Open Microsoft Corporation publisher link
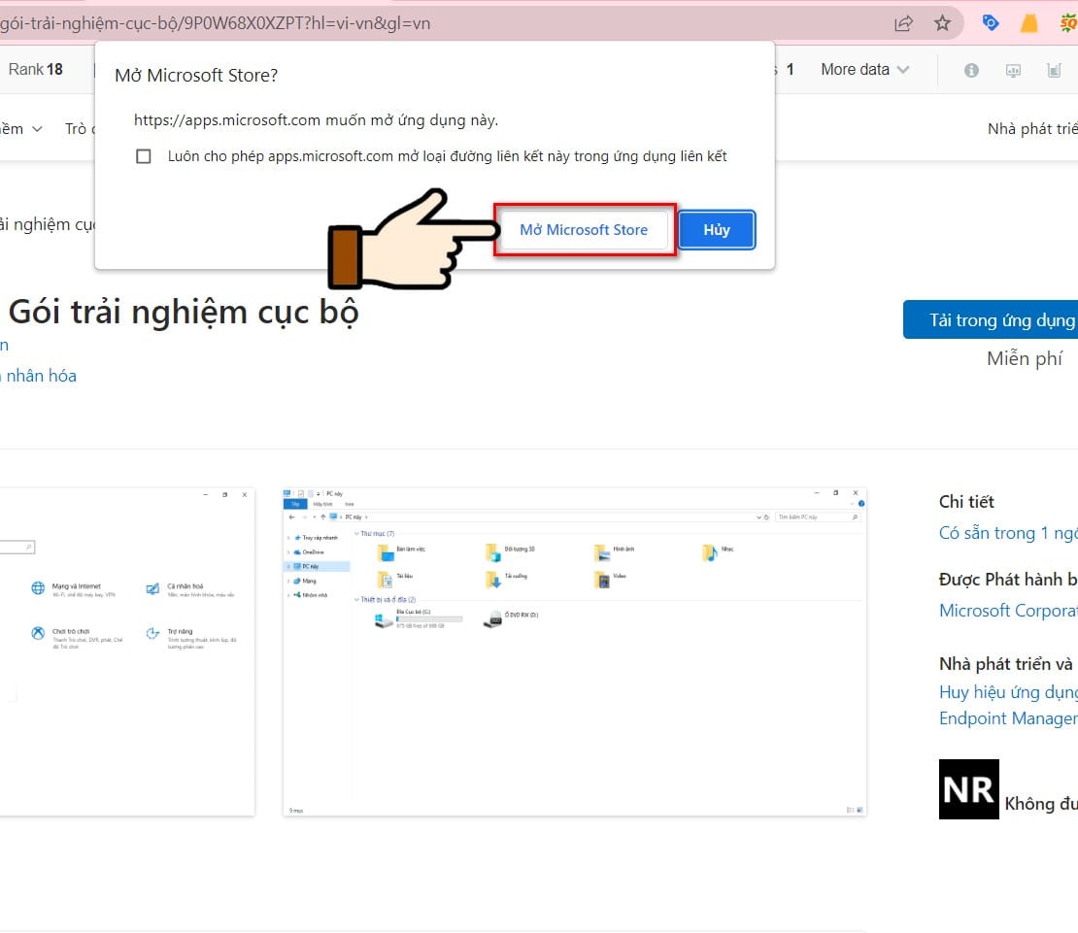Screen dimensions: 1078x933 1008,610
